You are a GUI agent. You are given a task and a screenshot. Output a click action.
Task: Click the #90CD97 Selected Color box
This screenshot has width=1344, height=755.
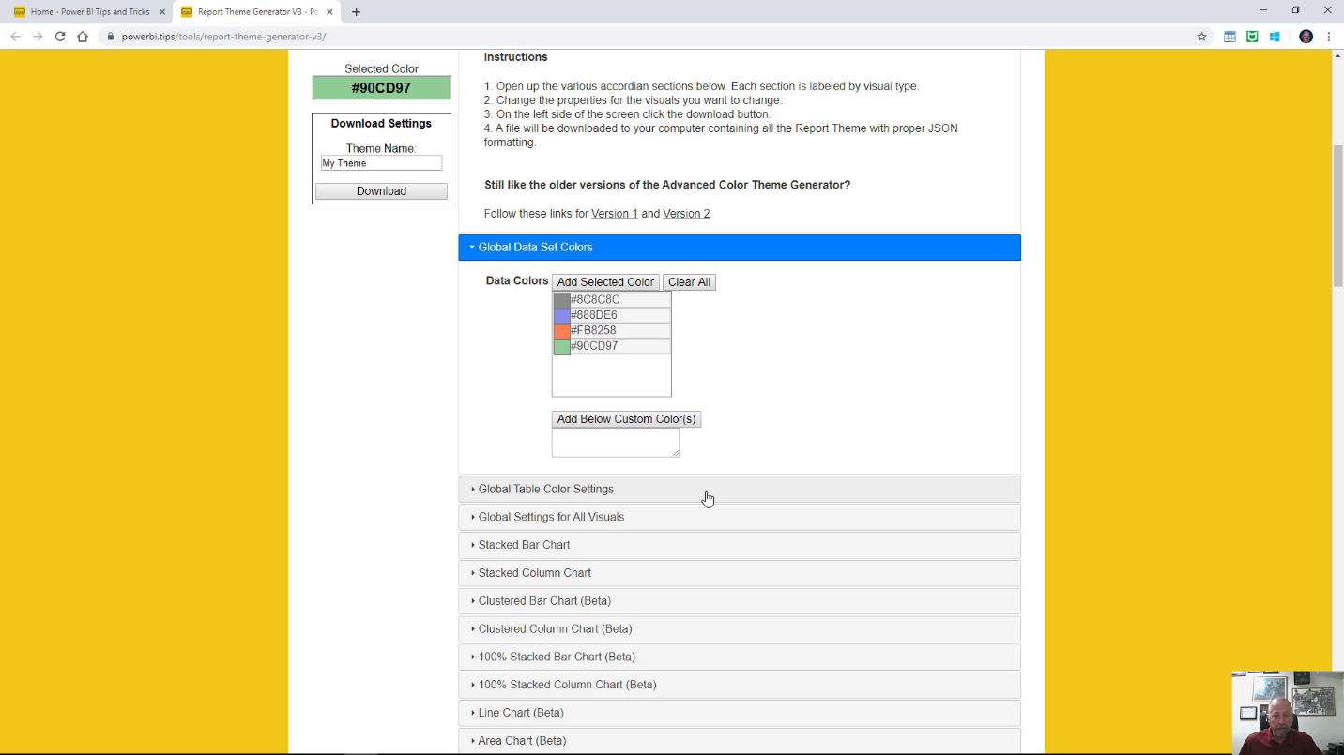coord(381,88)
